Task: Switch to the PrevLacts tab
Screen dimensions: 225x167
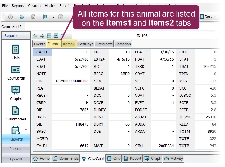Action: coord(104,44)
